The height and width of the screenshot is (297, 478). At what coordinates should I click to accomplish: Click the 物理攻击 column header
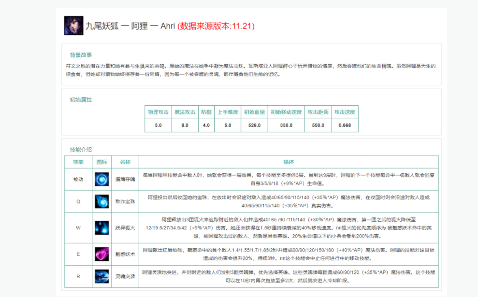tap(158, 112)
